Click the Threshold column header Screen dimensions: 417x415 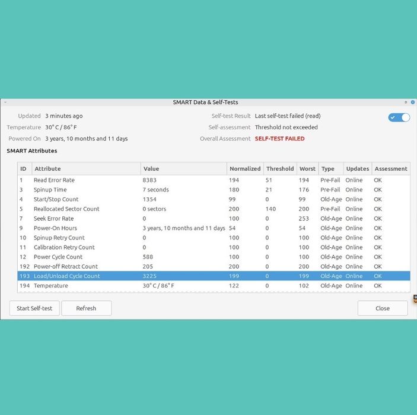(280, 168)
